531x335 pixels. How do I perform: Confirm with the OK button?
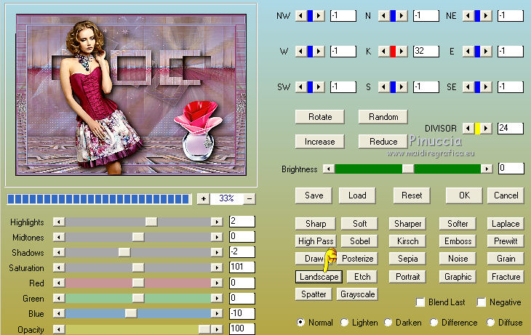[x=464, y=195]
